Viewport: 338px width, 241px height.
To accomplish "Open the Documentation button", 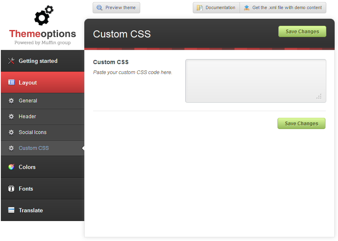I will coord(216,8).
